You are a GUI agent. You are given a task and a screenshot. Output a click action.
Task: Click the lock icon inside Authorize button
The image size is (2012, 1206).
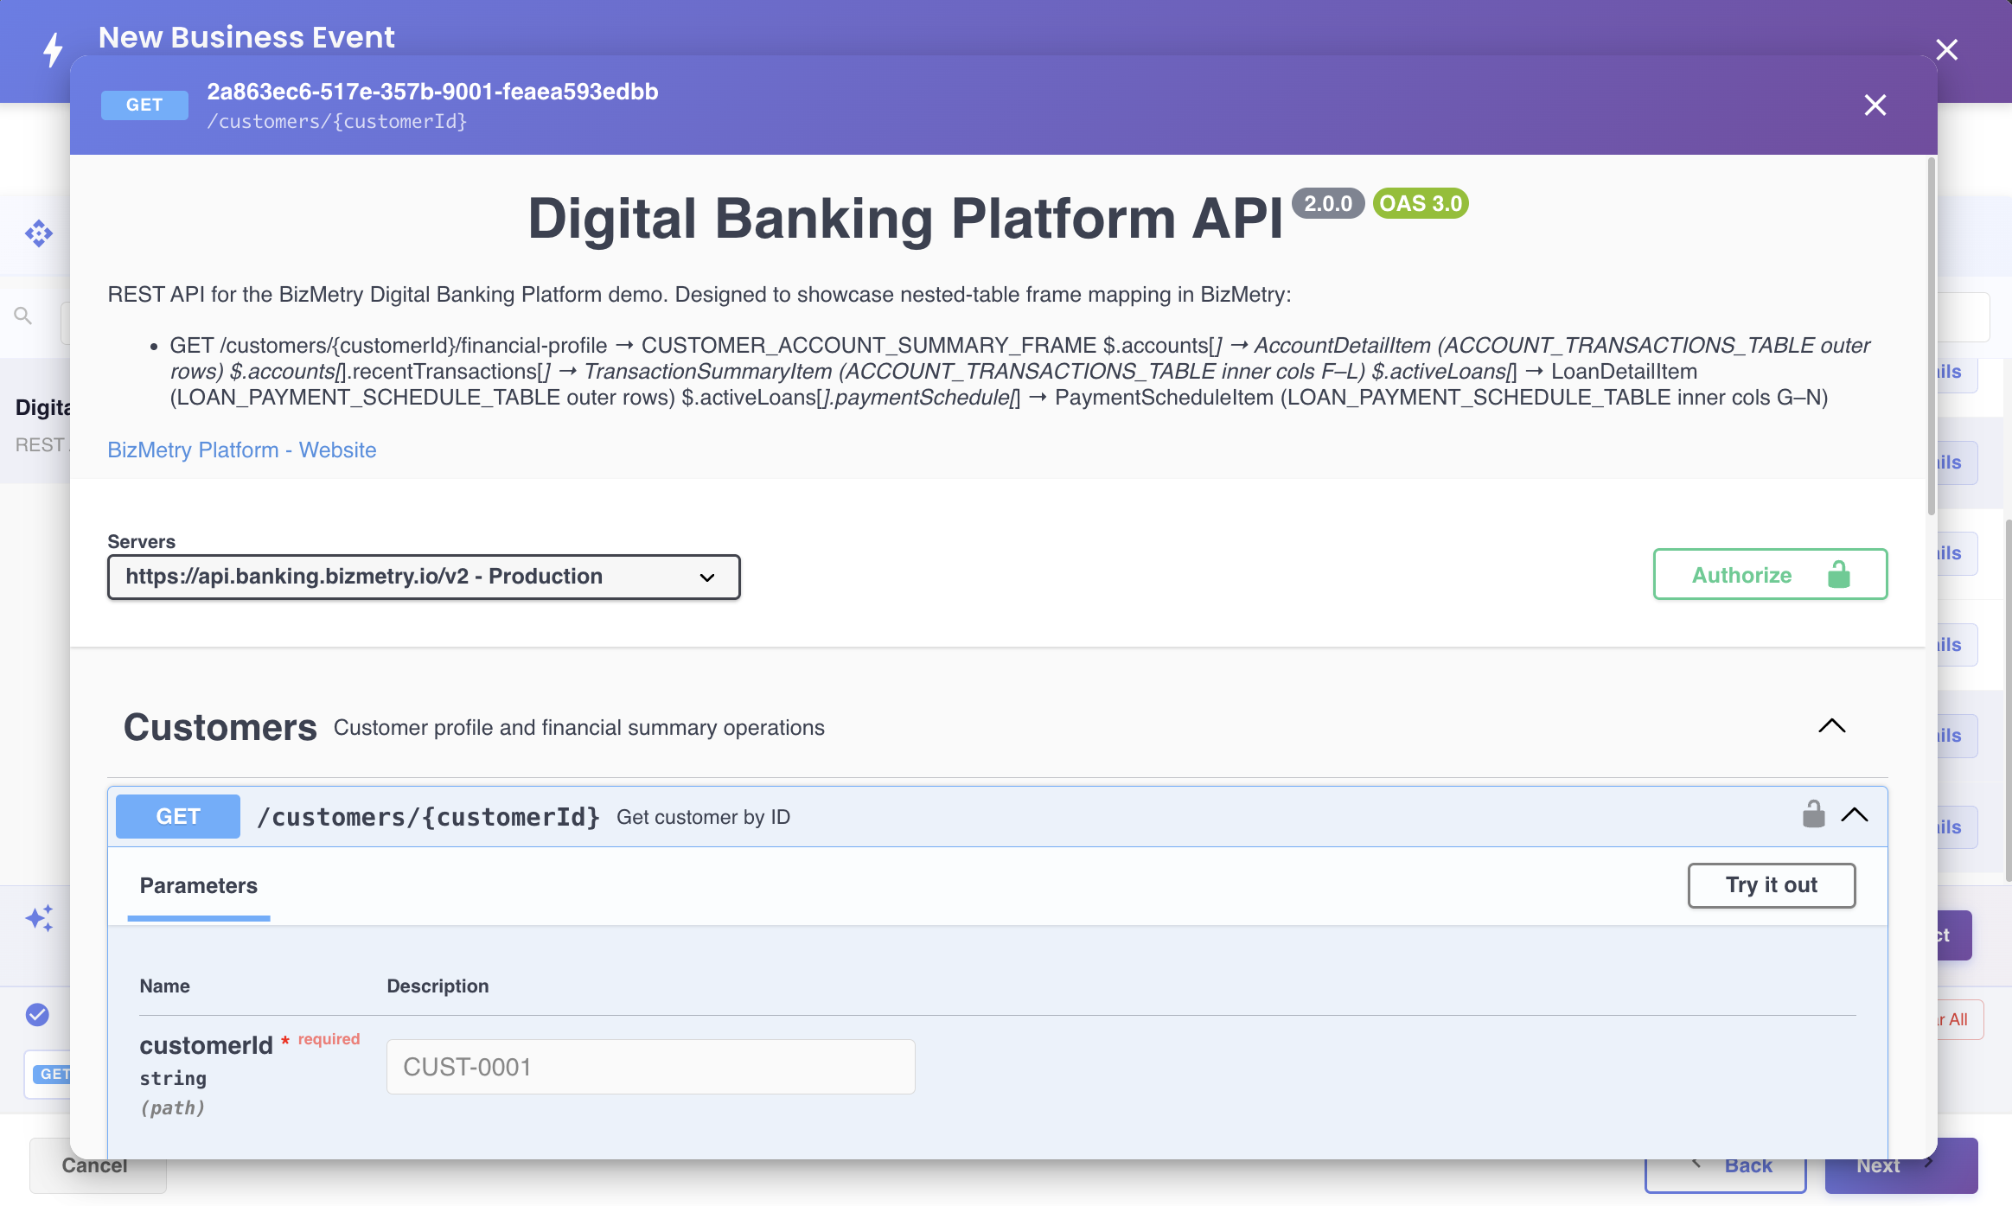[1839, 574]
